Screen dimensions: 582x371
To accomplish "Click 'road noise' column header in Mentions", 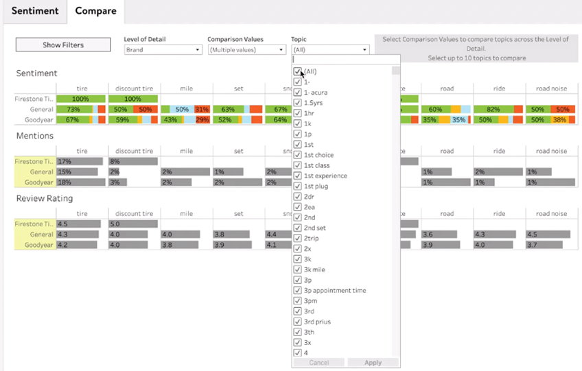I will click(x=552, y=151).
